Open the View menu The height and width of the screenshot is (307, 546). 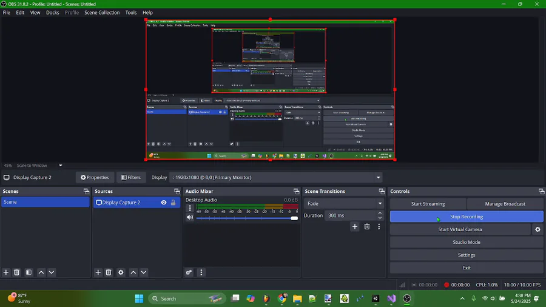[35, 12]
